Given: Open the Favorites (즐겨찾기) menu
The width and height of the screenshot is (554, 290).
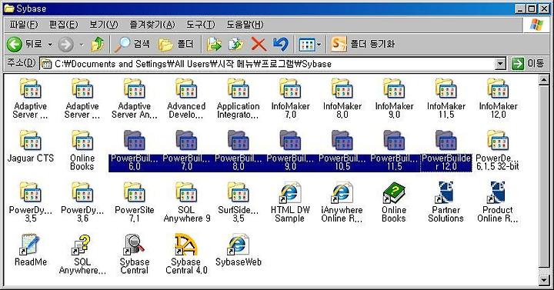Looking at the screenshot, I should pyautogui.click(x=152, y=25).
